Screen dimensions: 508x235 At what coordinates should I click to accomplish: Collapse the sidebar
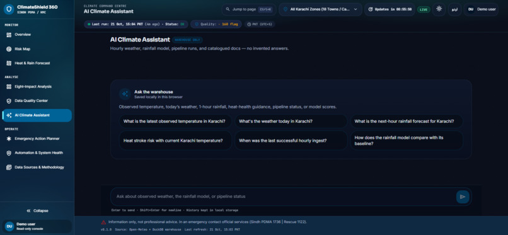[x=37, y=210]
